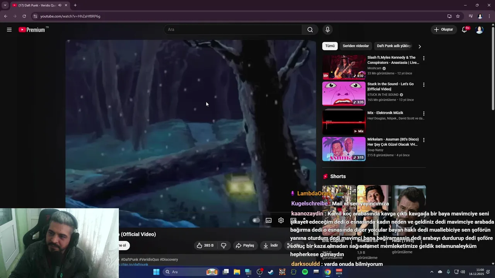Open File Explorer from the taskbar

pyautogui.click(x=237, y=272)
